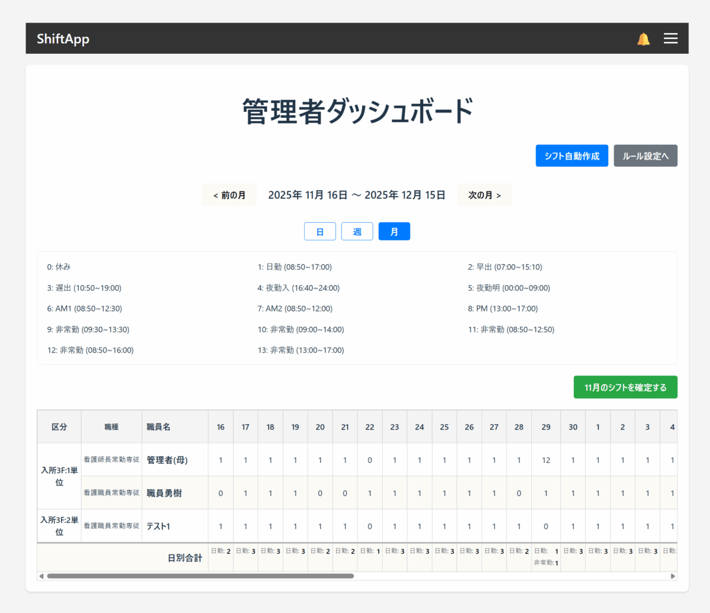This screenshot has height=613, width=710.
Task: Select the 月 view tab
Action: [x=394, y=232]
